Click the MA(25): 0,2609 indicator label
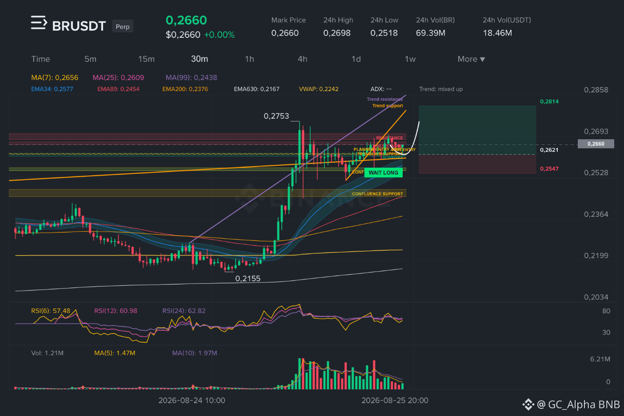This screenshot has width=624, height=416. pos(118,77)
